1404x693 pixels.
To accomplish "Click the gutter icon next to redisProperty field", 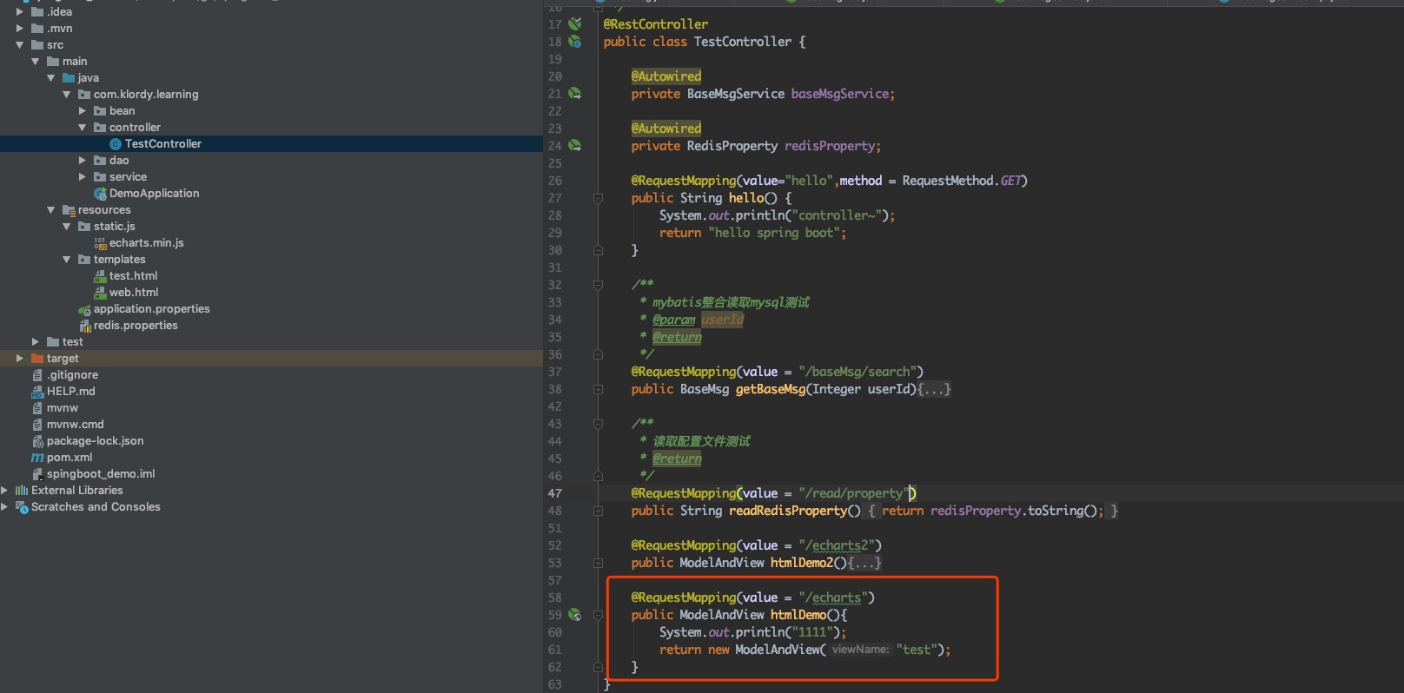I will coord(574,146).
